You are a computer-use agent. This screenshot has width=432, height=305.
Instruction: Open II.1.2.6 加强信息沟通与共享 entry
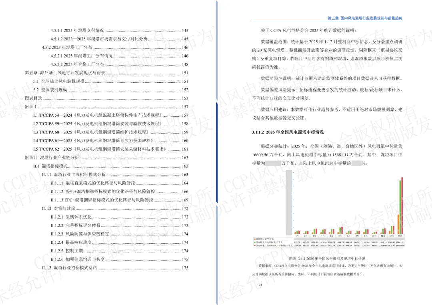point(119,259)
